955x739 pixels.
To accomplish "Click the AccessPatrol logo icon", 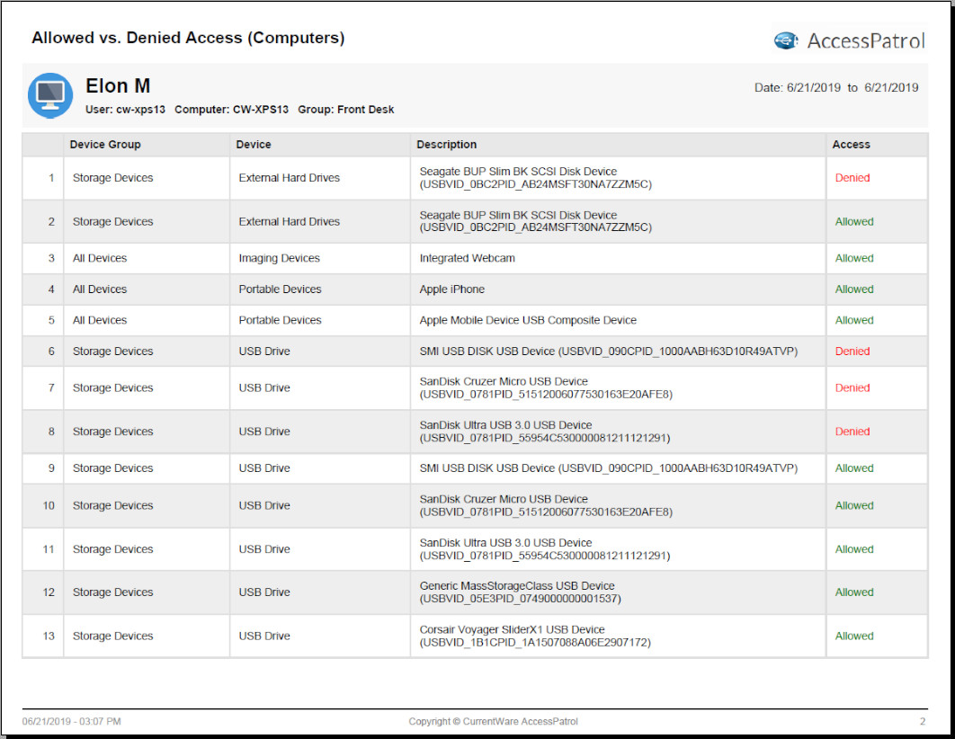I will click(x=787, y=40).
